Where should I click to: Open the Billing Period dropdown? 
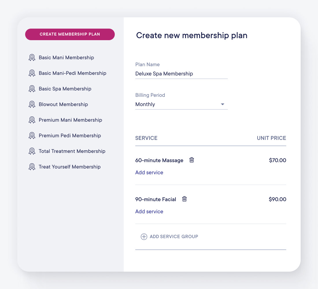point(181,104)
